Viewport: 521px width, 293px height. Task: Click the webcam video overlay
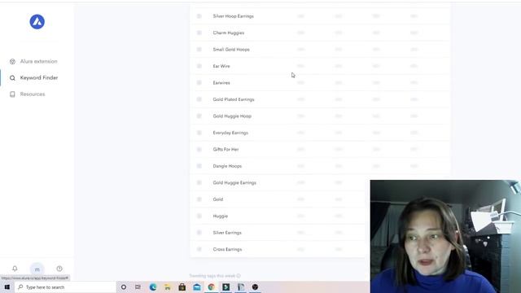[x=445, y=237]
